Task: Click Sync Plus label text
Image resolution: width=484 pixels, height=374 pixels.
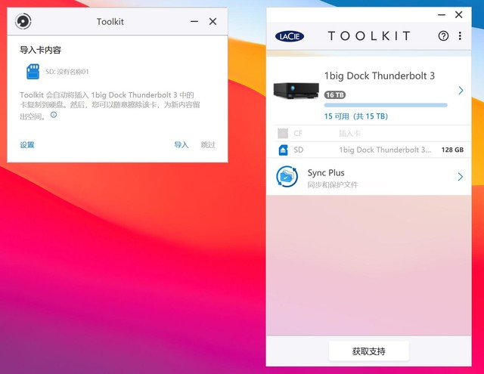Action: click(326, 173)
